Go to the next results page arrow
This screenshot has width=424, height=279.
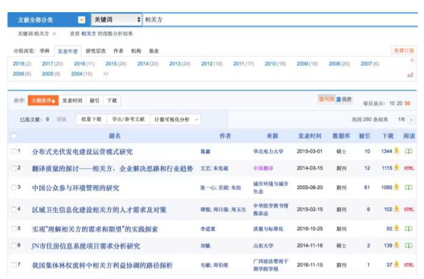411,120
